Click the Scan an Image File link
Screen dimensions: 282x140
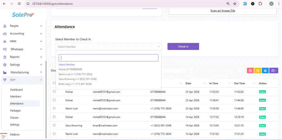(223, 11)
